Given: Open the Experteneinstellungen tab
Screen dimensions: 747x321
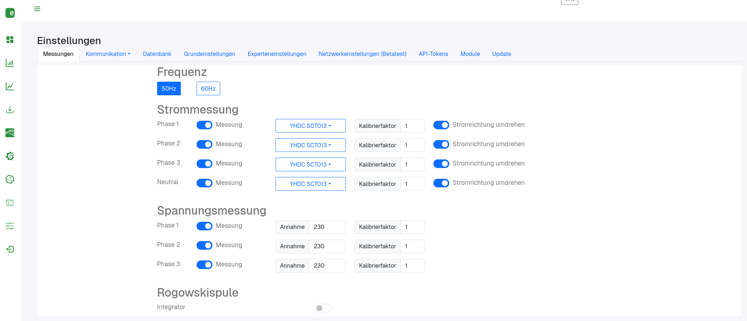Looking at the screenshot, I should click(x=277, y=54).
